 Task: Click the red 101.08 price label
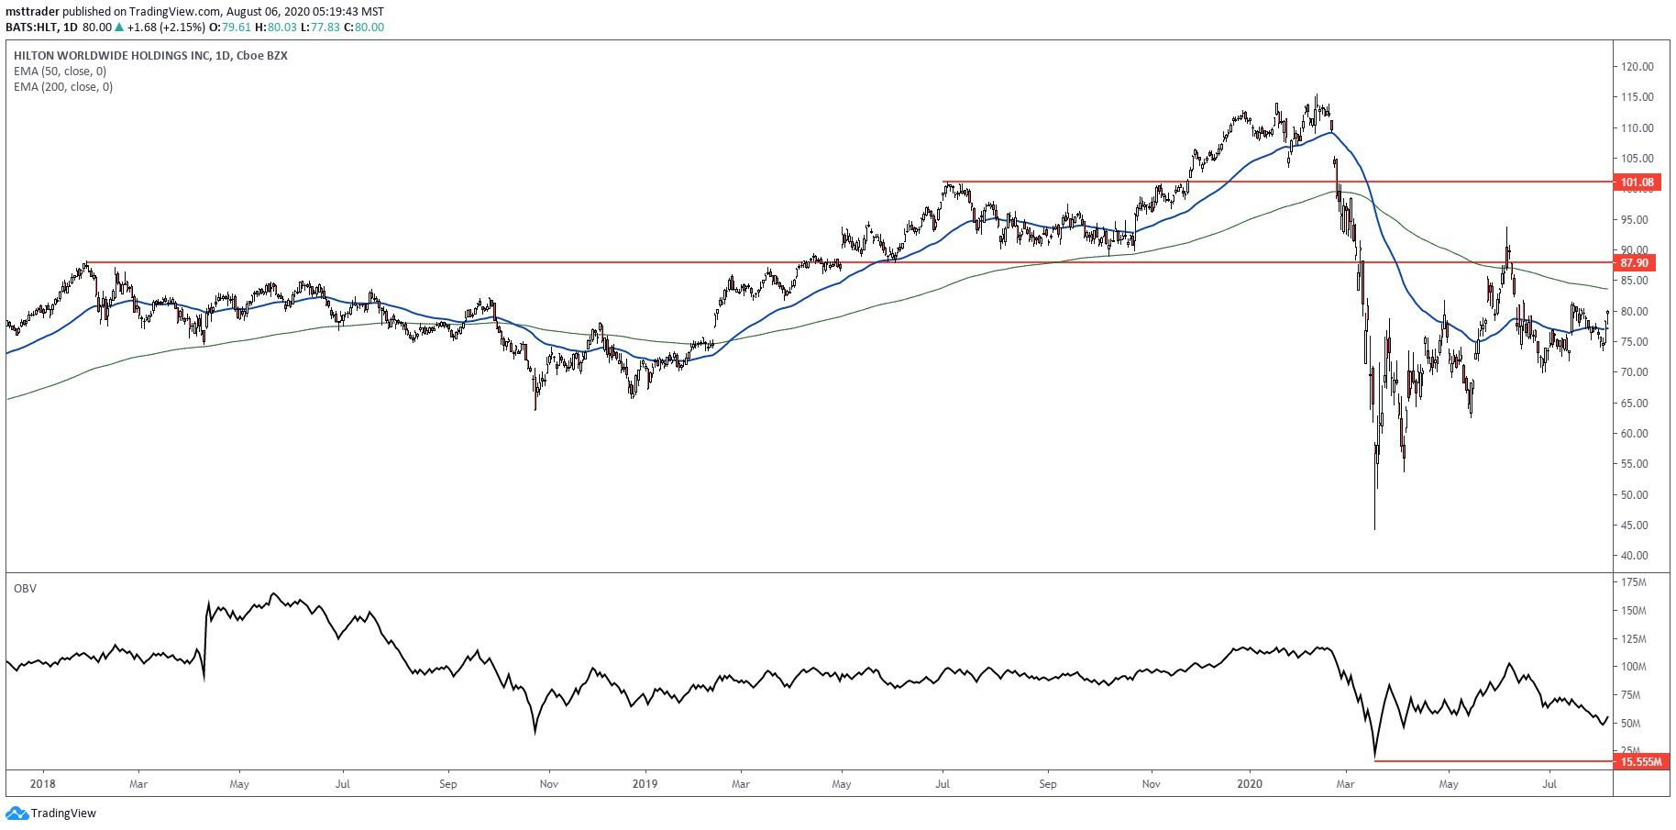[1637, 183]
